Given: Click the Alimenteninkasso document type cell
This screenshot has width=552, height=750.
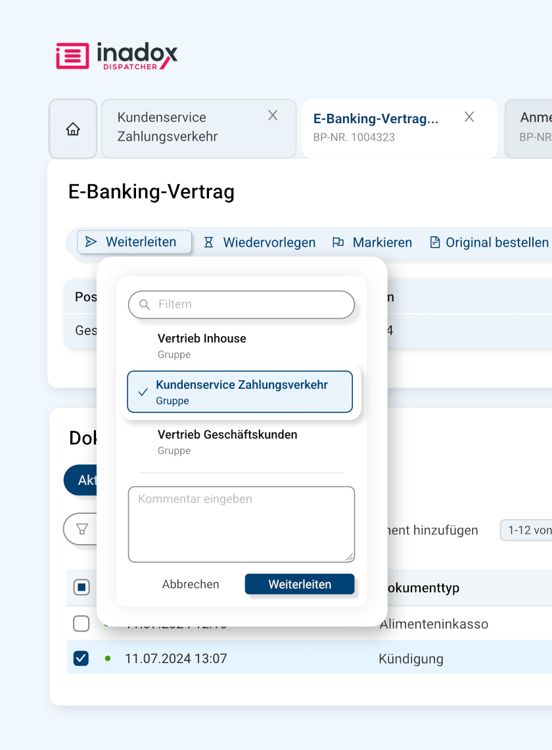Looking at the screenshot, I should click(x=434, y=624).
